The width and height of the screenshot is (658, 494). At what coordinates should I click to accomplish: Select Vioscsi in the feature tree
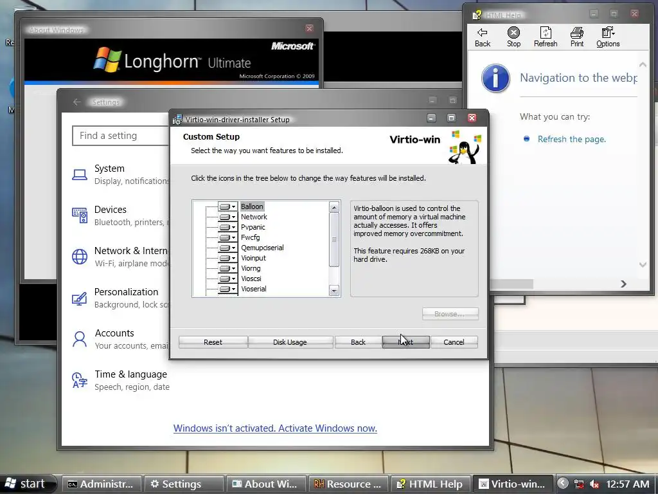coord(251,279)
